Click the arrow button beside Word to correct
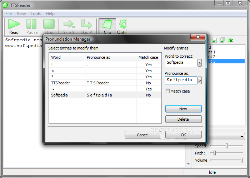Image resolution: width=250 pixels, height=178 pixels. pyautogui.click(x=199, y=63)
